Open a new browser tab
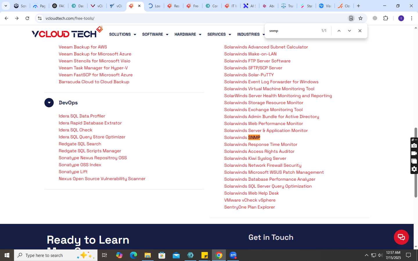 tap(358, 6)
